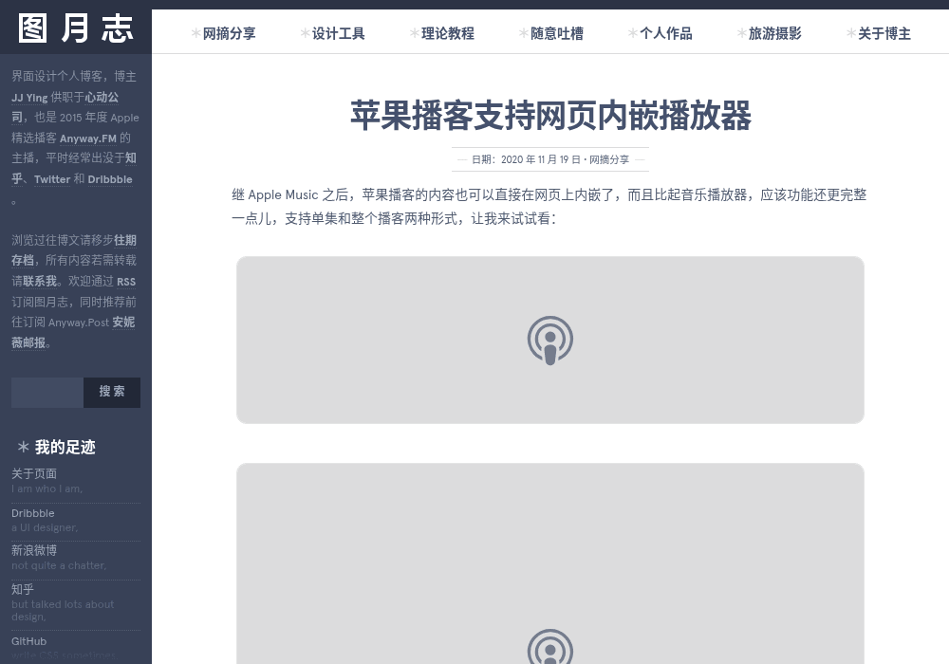Open 关于页面 in the 我的足迹 list
The width and height of the screenshot is (949, 664).
pyautogui.click(x=34, y=473)
